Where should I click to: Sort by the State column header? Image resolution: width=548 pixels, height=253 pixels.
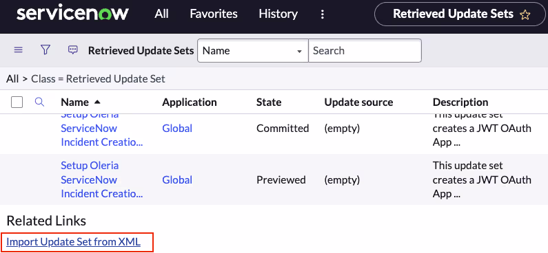click(x=269, y=102)
